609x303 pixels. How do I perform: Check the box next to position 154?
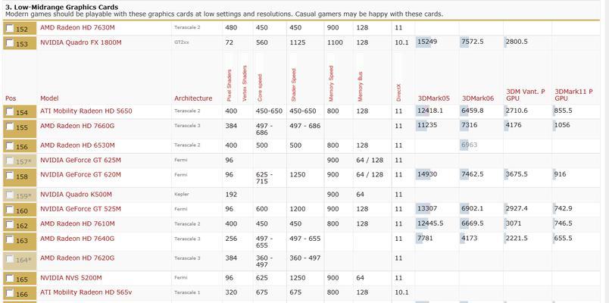[10, 112]
